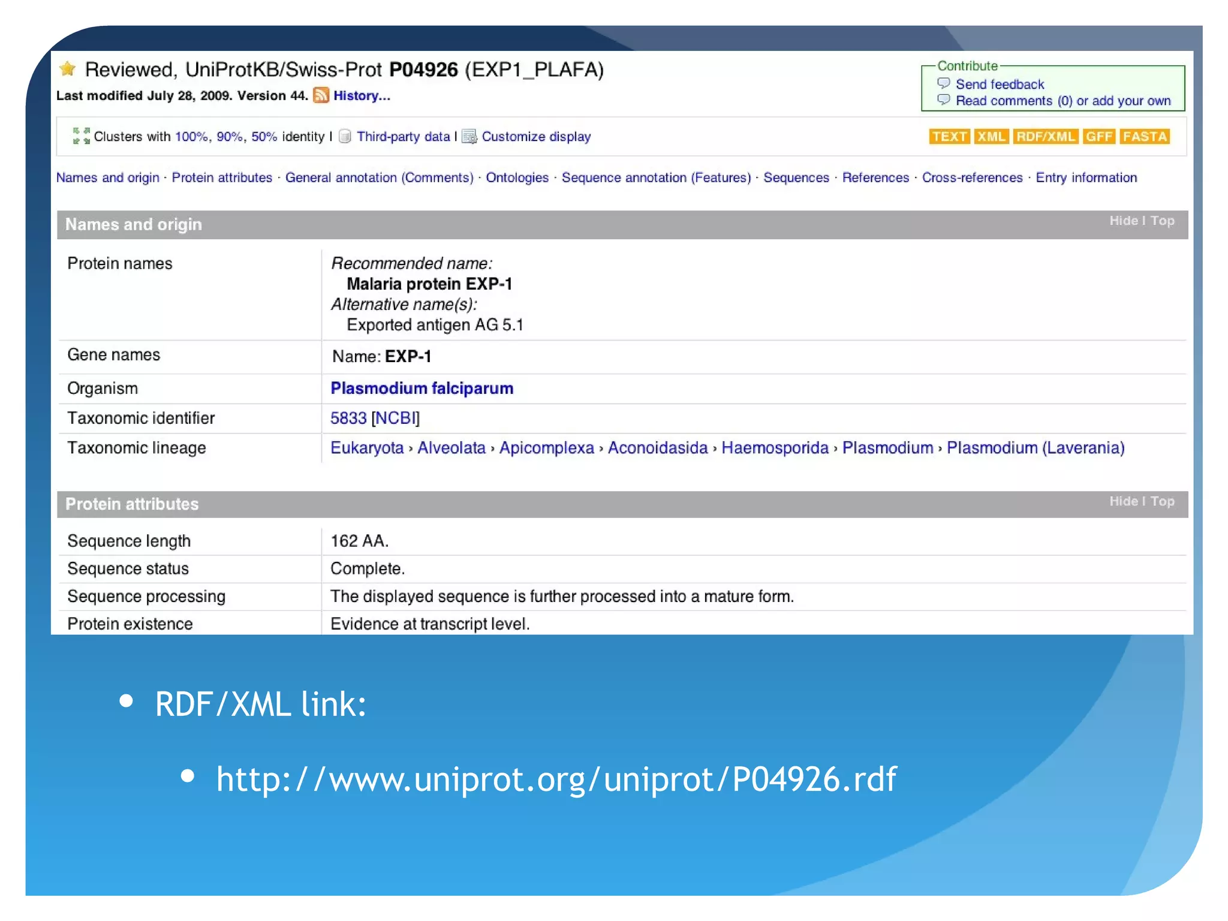Open the [NCBI] taxonomy link
The height and width of the screenshot is (921, 1228).
[x=396, y=418]
